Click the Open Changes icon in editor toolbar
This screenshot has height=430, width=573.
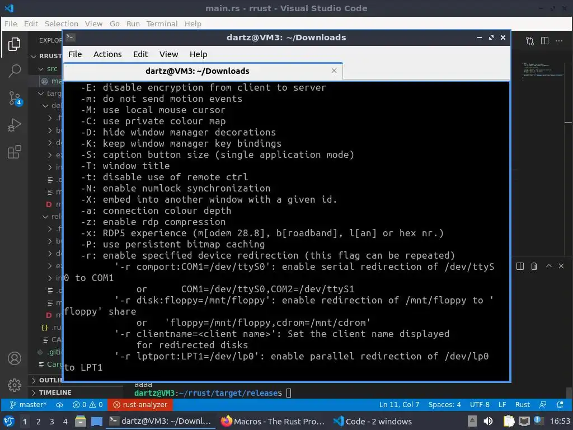click(x=530, y=41)
